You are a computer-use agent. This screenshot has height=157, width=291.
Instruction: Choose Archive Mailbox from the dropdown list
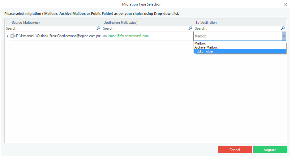point(240,47)
